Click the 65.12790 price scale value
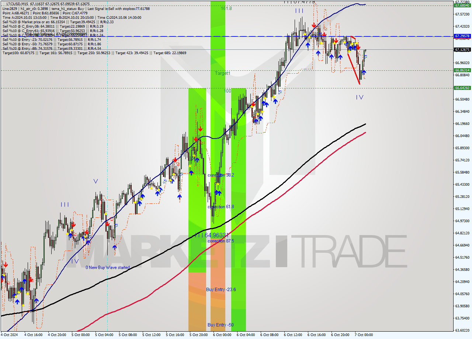Image resolution: width=472 pixels, height=339 pixels. point(462,209)
